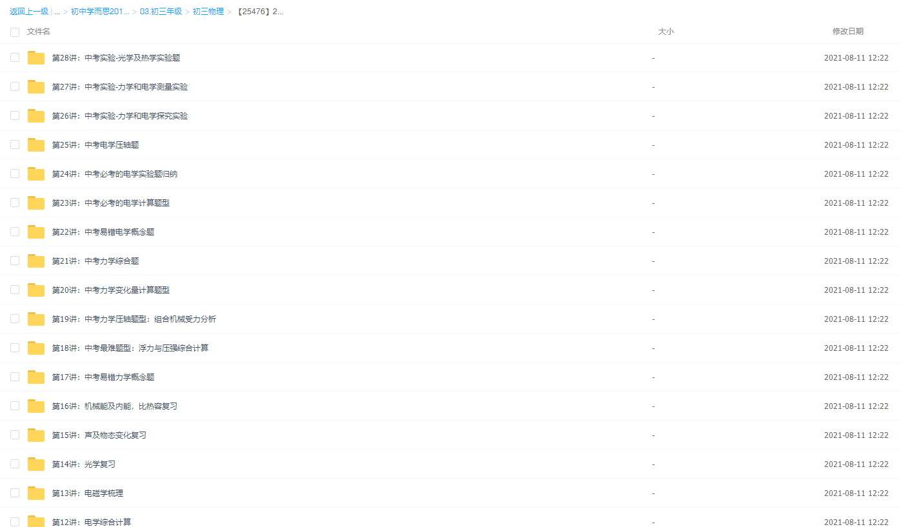This screenshot has height=527, width=901.
Task: Open folder icon for 第18讲 浮力与压强综合计算
Action: [x=36, y=348]
